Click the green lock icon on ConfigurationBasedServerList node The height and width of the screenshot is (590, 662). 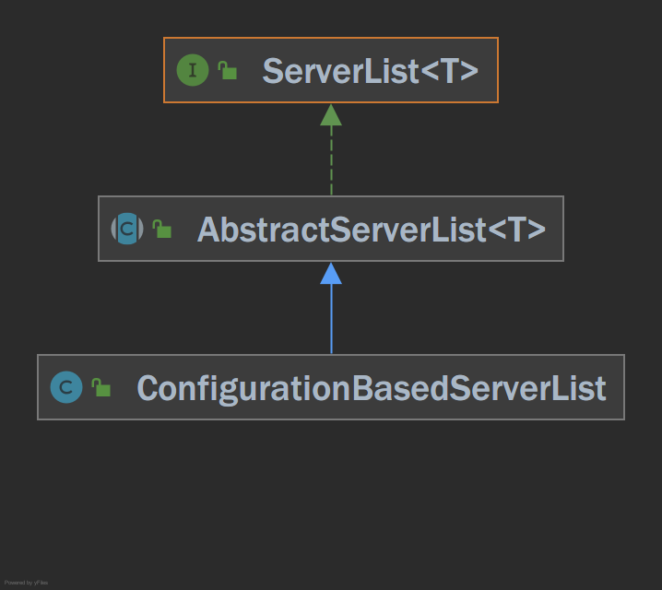100,387
